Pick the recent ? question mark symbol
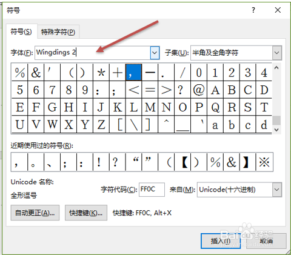291x255 pixels. click(118, 162)
